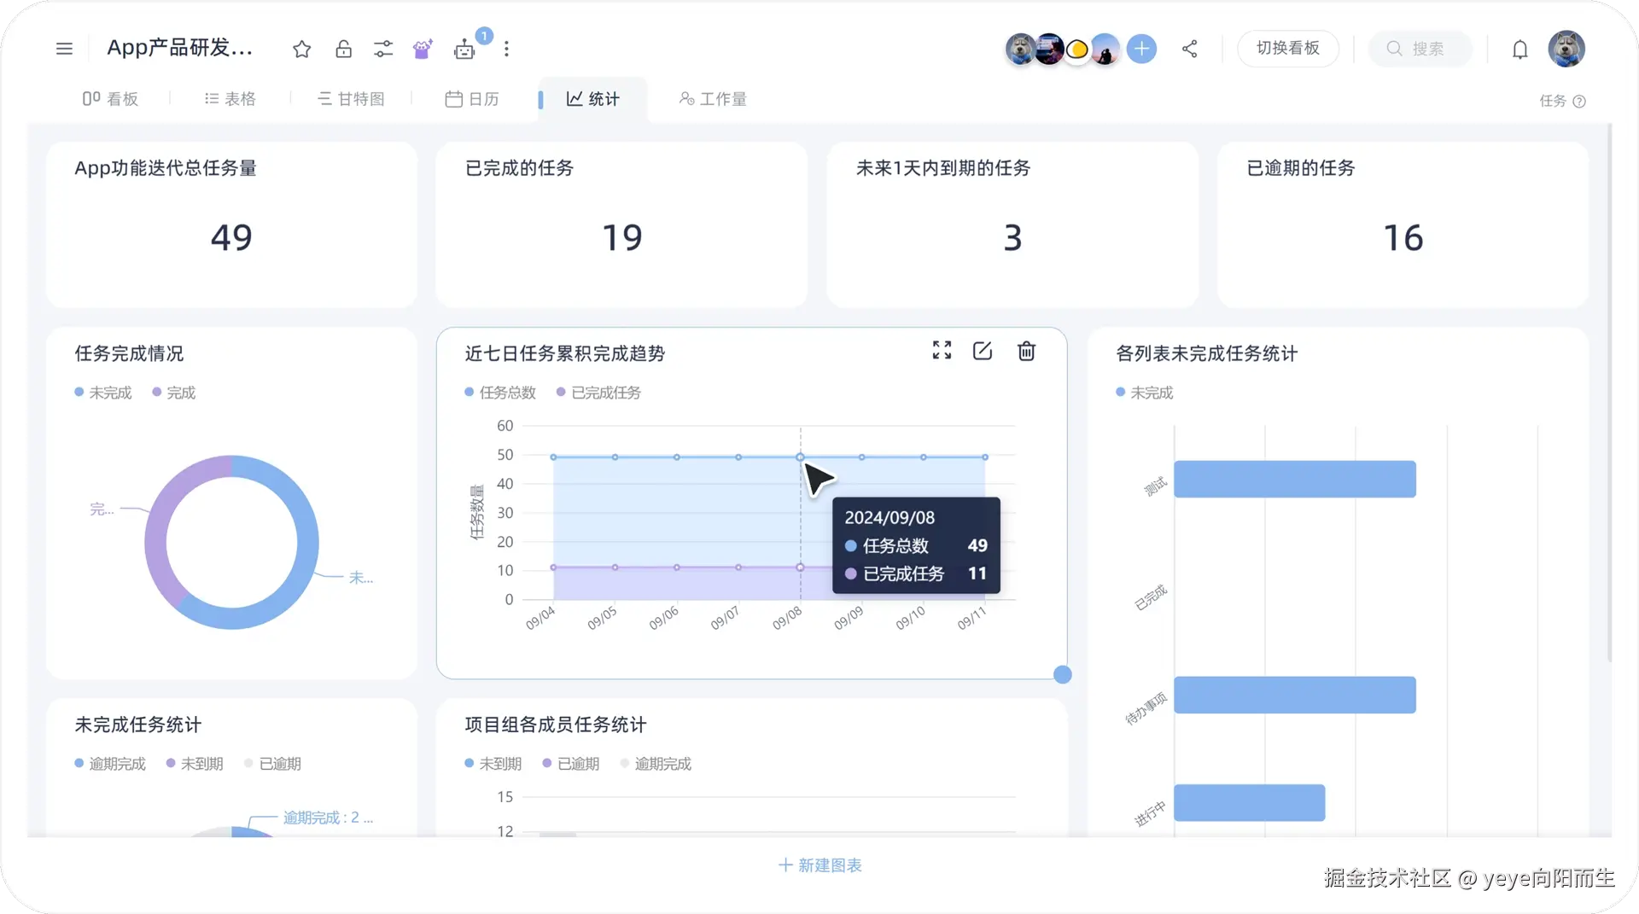Click the first member avatar

point(1021,49)
